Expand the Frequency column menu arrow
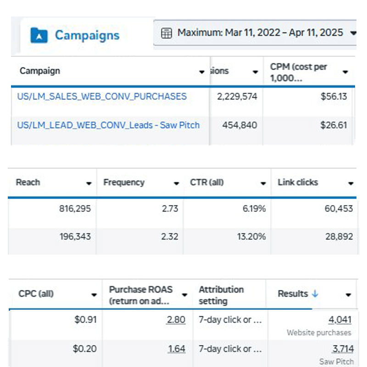The height and width of the screenshot is (367, 367). (x=176, y=183)
